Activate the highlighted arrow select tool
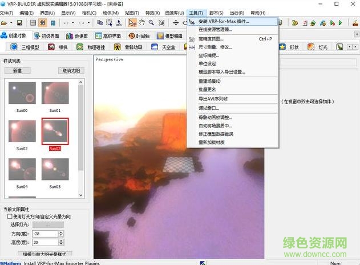This screenshot has height=265, width=360. tap(132, 23)
